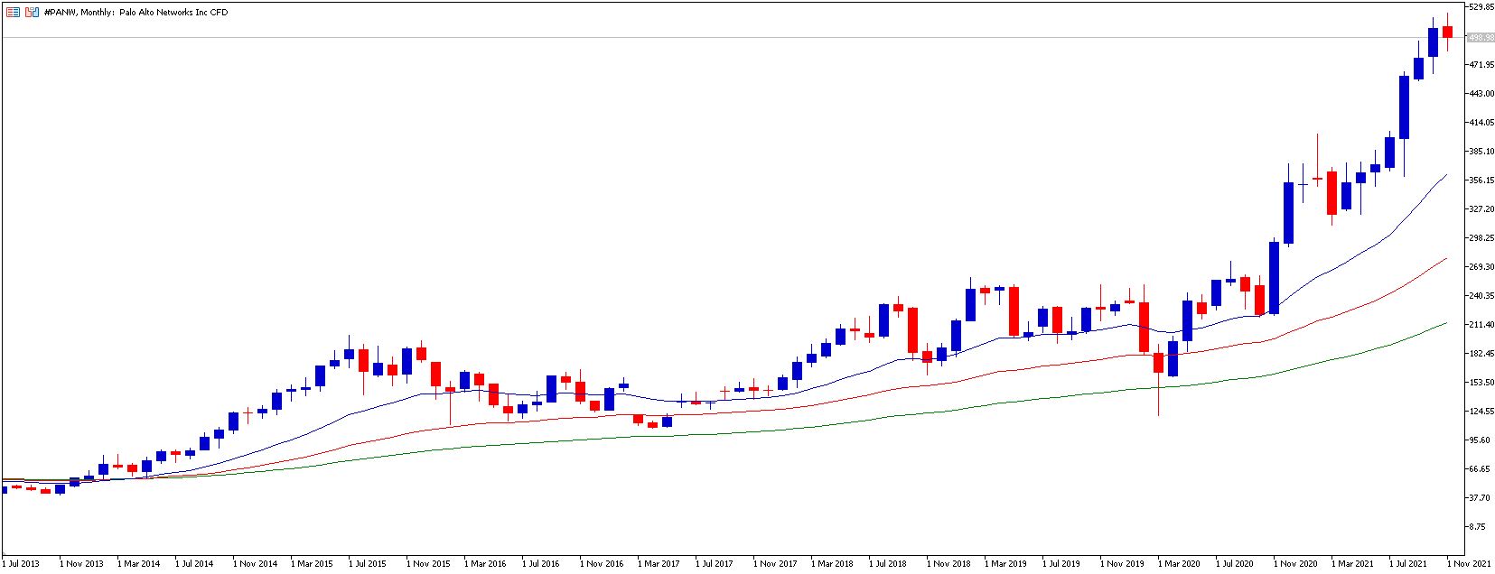This screenshot has height=574, width=1495.
Task: Open the Depth of Market icon
Action: pos(13,13)
